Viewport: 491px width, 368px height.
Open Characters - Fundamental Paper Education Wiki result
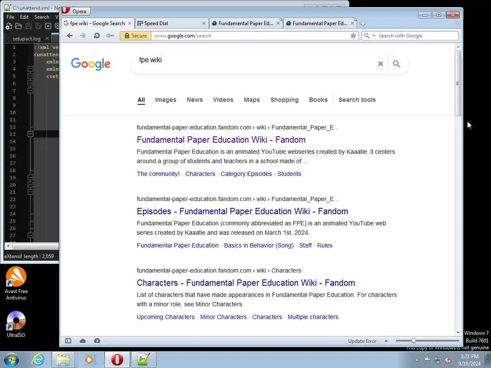coord(246,283)
